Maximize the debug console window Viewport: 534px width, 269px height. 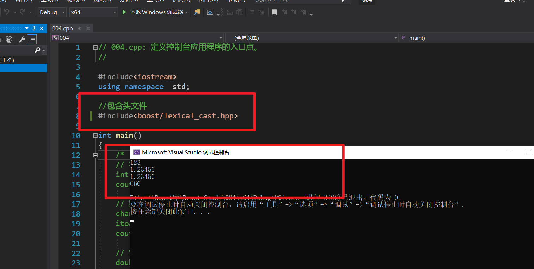click(529, 152)
